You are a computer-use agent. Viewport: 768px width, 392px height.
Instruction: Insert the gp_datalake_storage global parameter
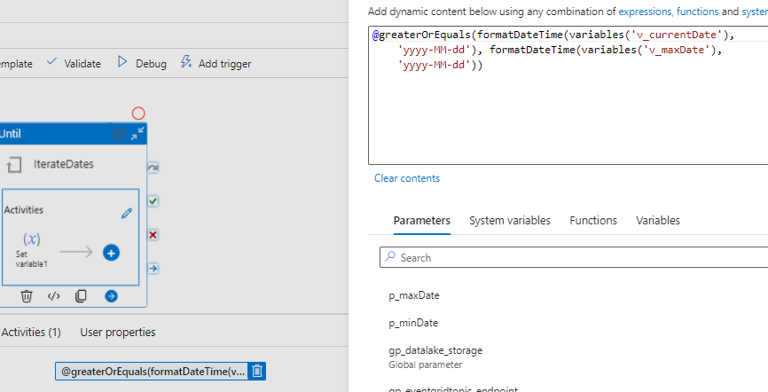click(435, 357)
